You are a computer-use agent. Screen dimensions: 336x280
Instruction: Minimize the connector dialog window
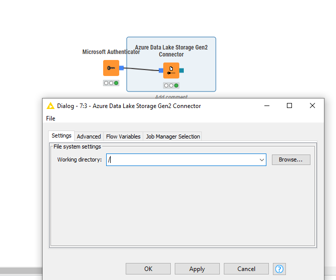point(267,105)
